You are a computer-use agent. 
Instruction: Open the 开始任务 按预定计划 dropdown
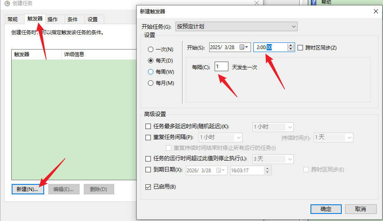(x=236, y=26)
